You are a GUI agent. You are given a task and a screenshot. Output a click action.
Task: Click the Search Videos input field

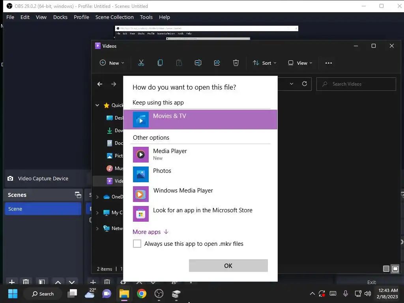tap(356, 84)
